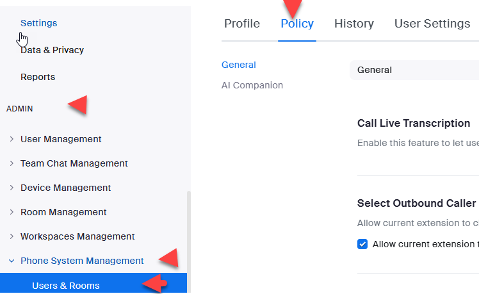Open the General section dropdown
Image resolution: width=479 pixels, height=294 pixels.
(415, 70)
